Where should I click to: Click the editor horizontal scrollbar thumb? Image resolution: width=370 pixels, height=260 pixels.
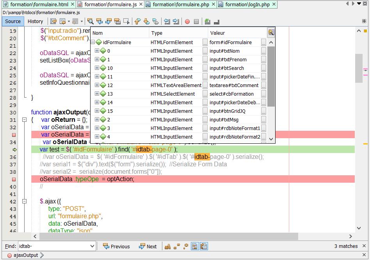[169, 236]
